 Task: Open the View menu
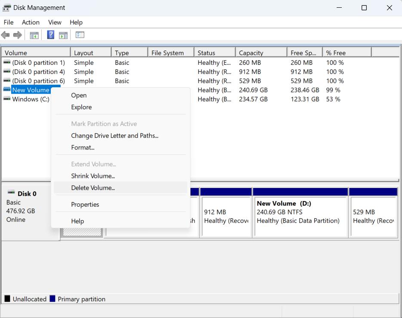pyautogui.click(x=55, y=22)
